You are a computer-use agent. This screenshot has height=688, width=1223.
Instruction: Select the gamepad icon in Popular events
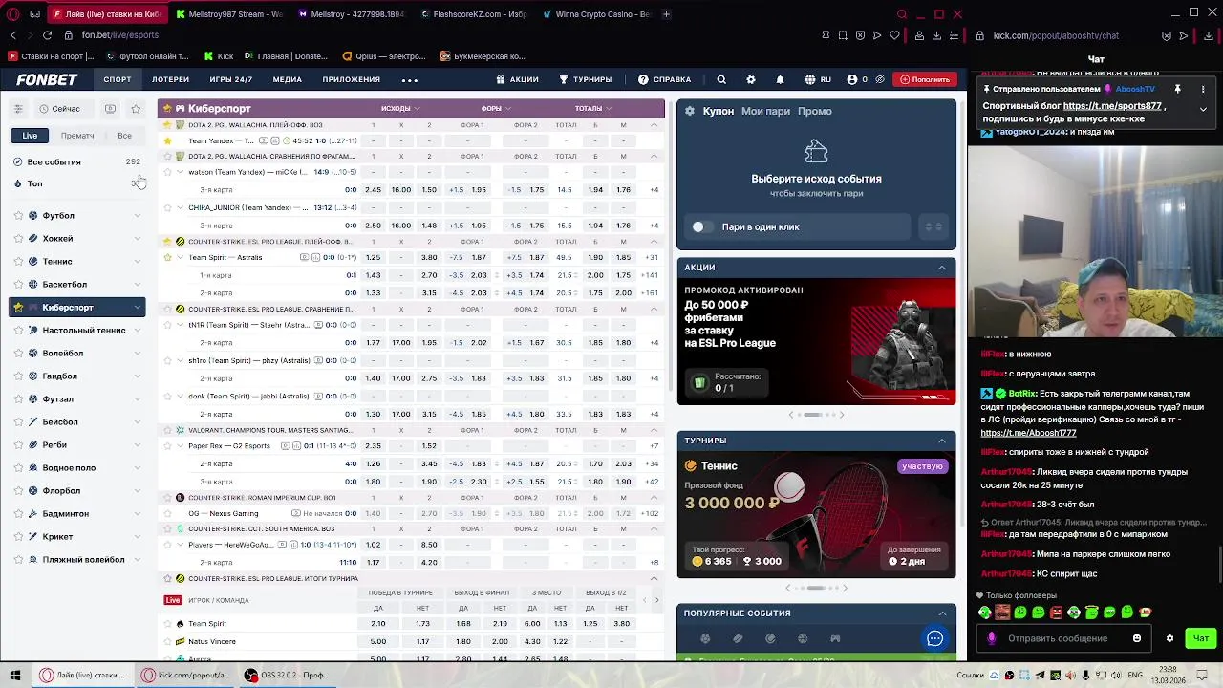pyautogui.click(x=835, y=638)
